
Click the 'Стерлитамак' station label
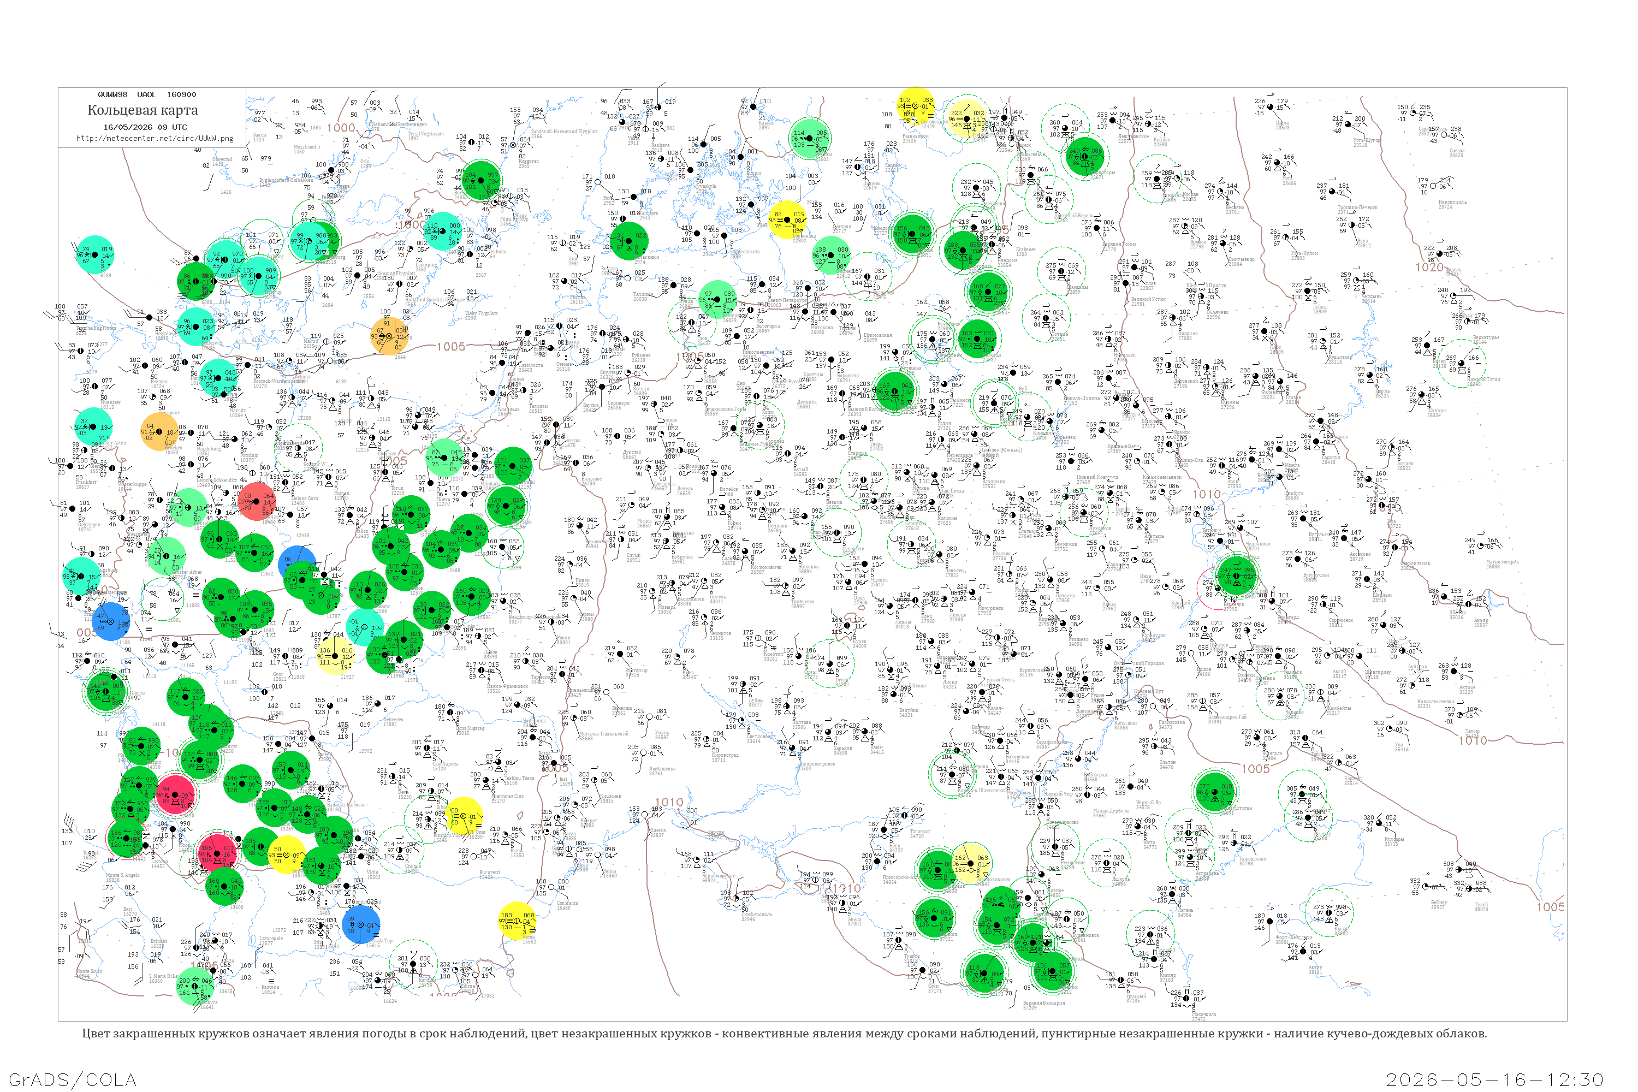point(1415,563)
